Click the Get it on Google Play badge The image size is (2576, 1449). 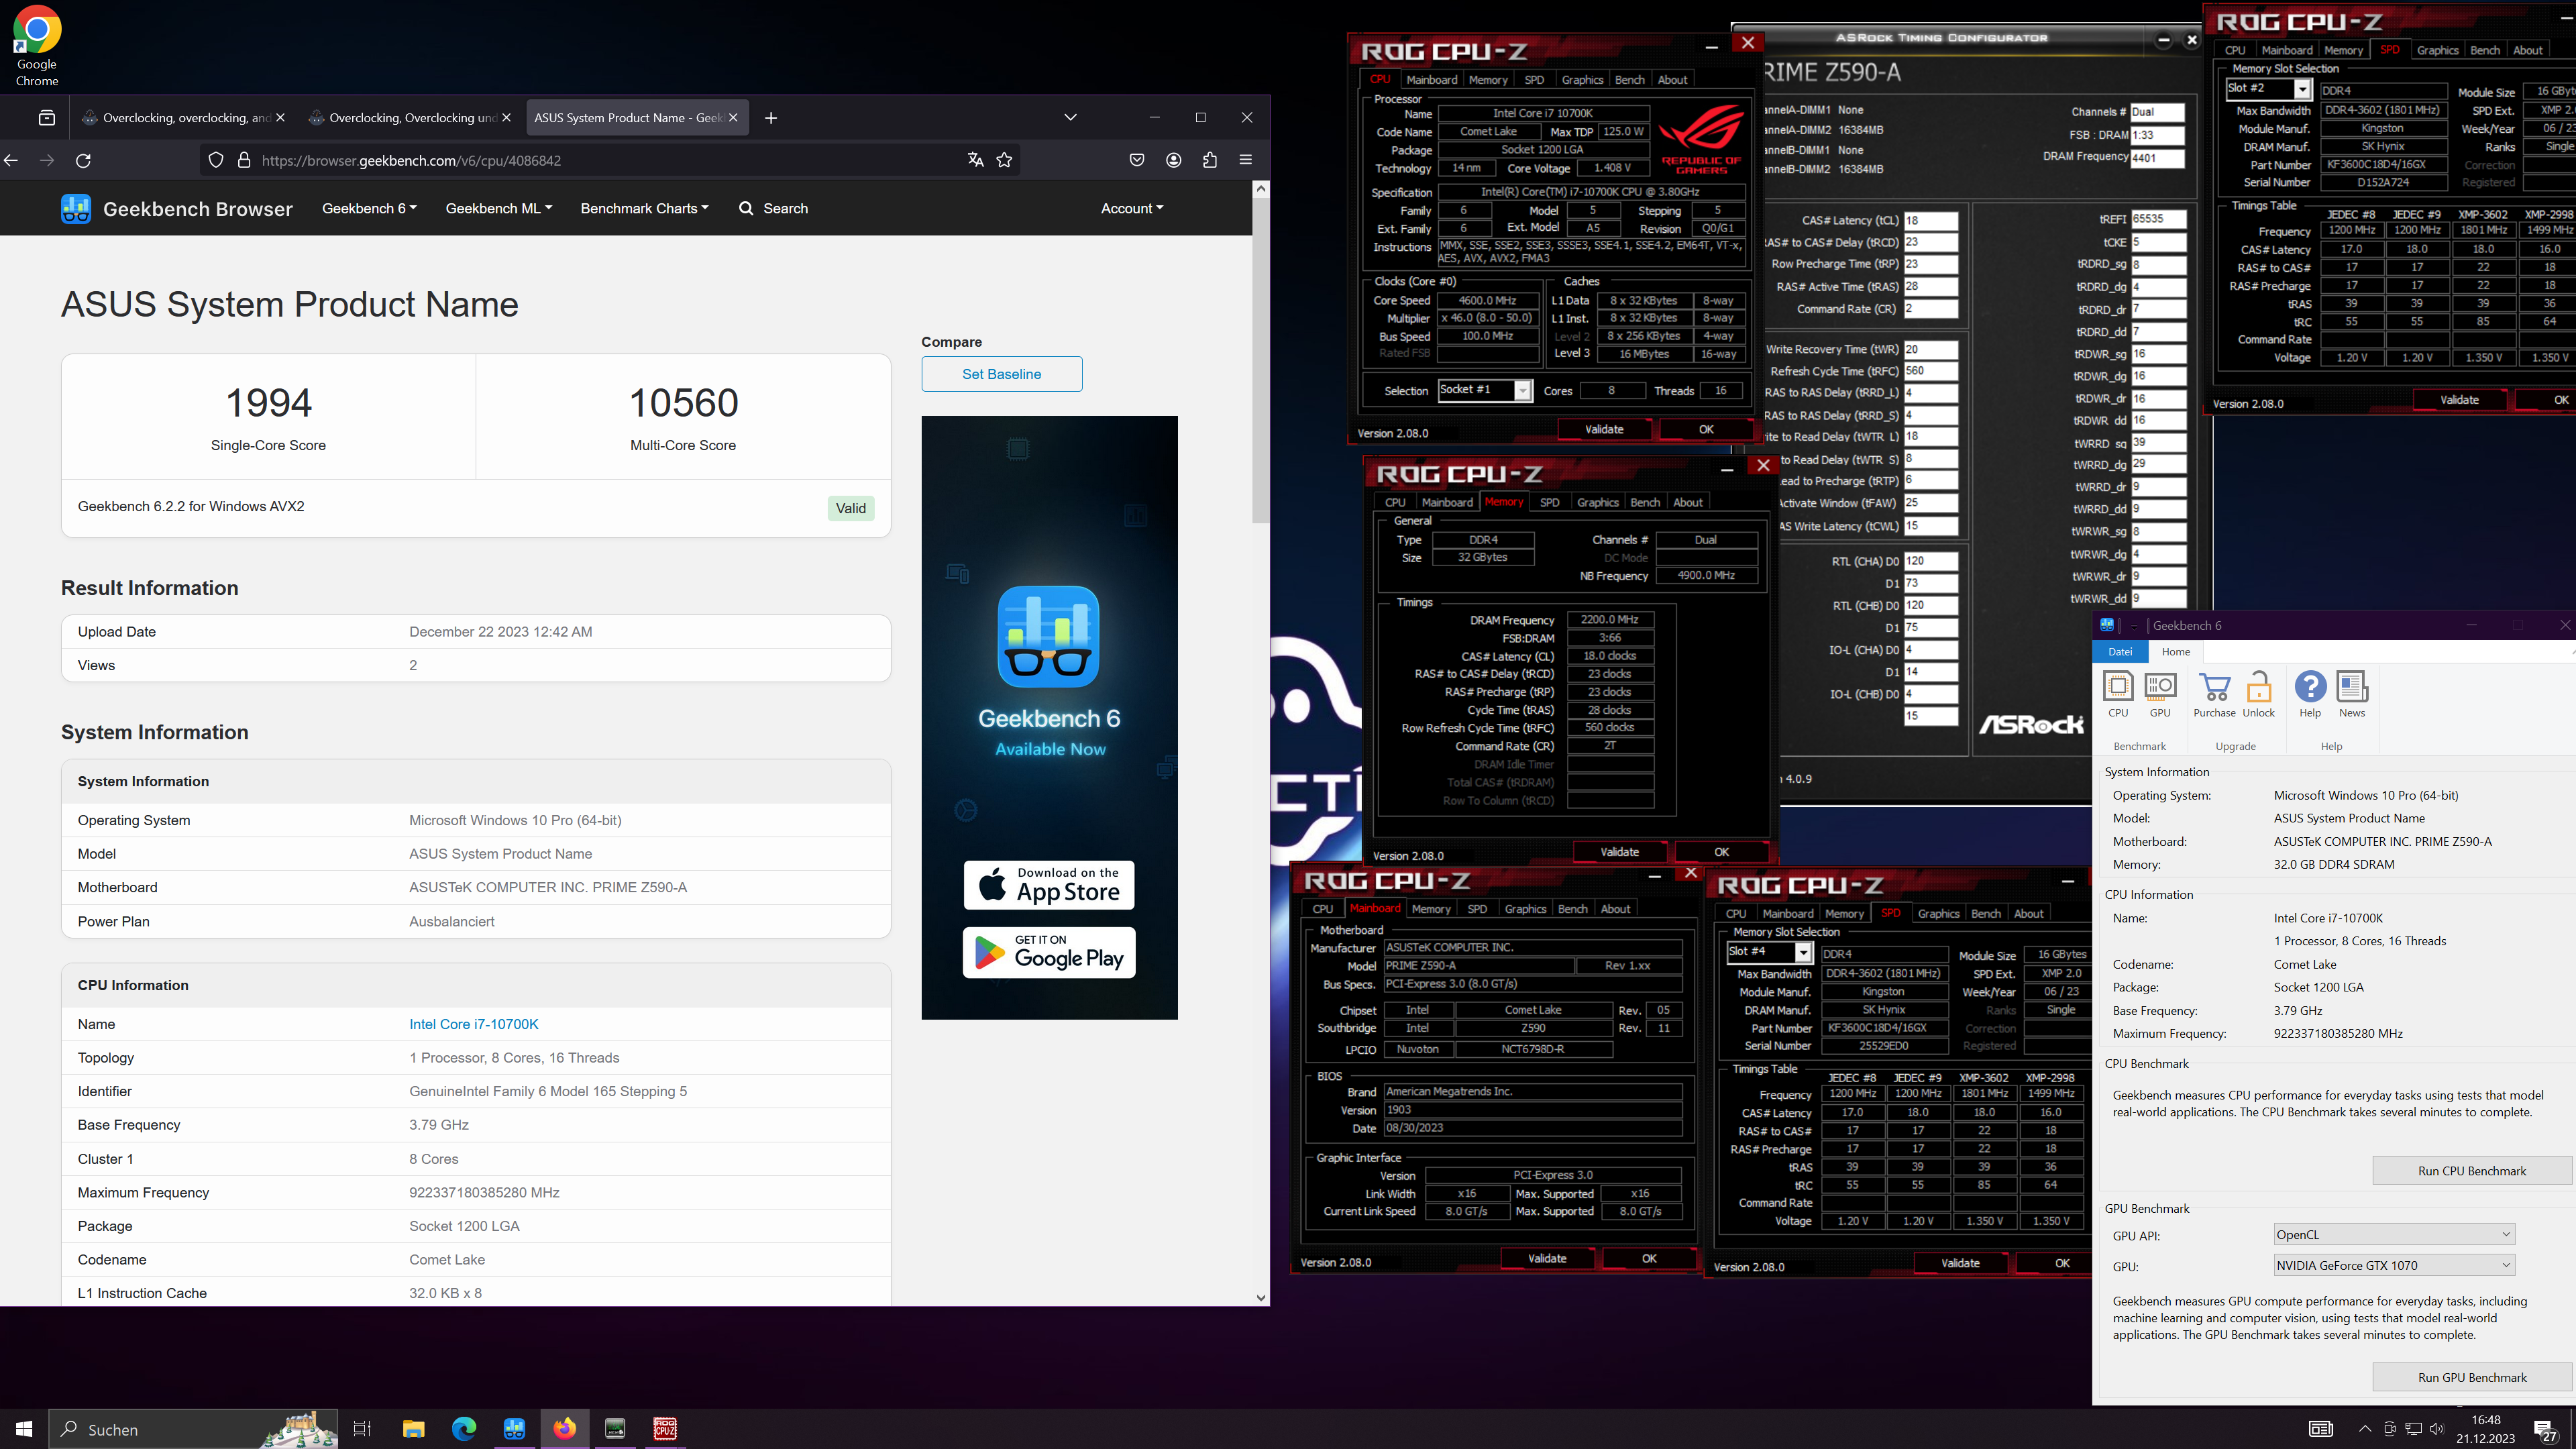click(x=1049, y=952)
